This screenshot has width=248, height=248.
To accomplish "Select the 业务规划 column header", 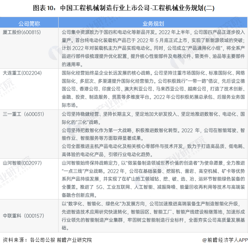I will coord(153,24).
